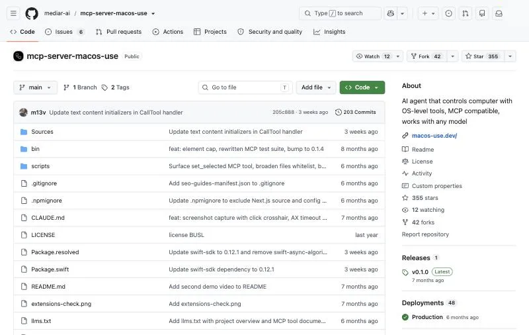Click the search bar
Image resolution: width=529 pixels, height=335 pixels.
click(340, 13)
